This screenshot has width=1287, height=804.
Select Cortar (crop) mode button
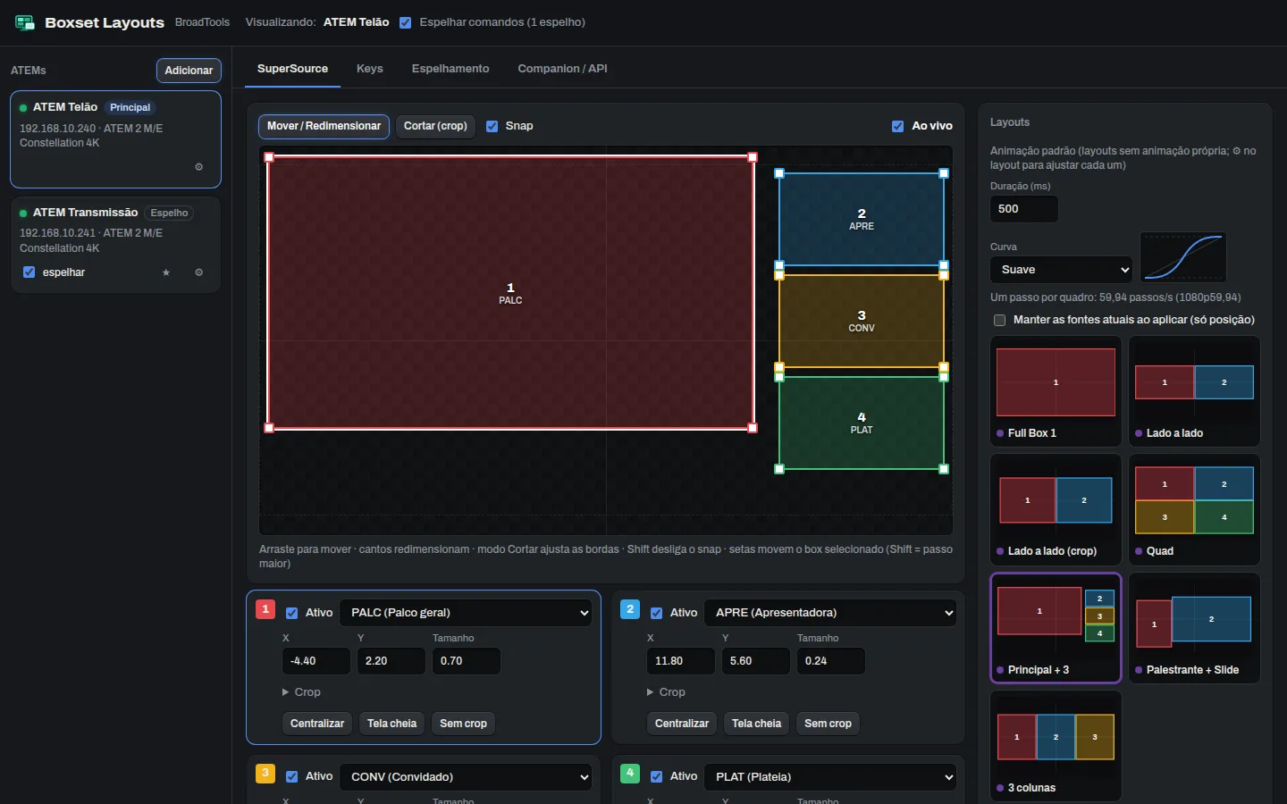(x=435, y=126)
